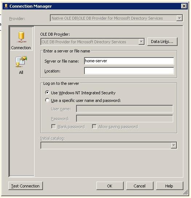The height and width of the screenshot is (198, 191).
Task: Expand the OLE DB Provider combo box
Action: coord(141,41)
